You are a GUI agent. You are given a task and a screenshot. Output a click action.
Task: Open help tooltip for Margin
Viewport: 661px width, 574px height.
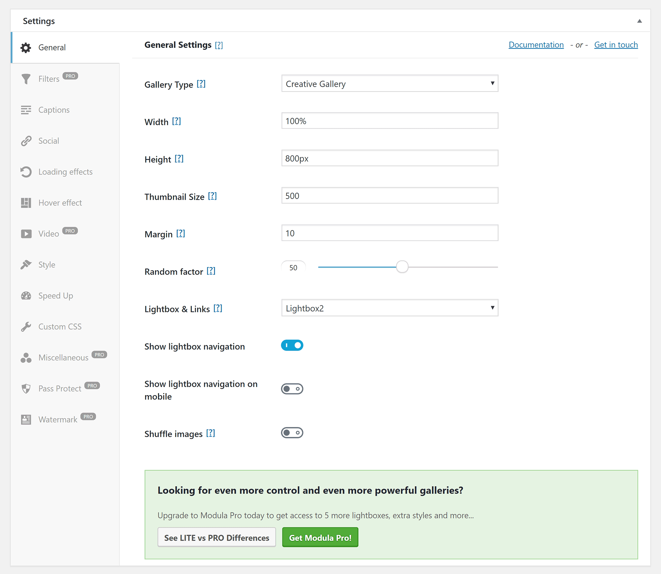tap(180, 234)
